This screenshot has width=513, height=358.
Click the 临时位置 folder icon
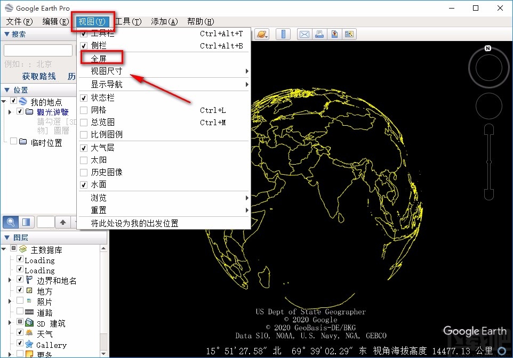tap(23, 142)
